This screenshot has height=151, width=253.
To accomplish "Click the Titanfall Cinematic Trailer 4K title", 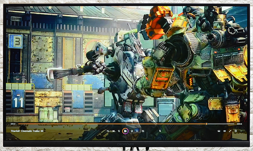I will (27, 131).
